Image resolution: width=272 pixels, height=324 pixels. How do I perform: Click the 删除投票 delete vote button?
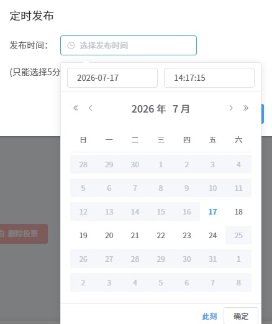(x=23, y=234)
